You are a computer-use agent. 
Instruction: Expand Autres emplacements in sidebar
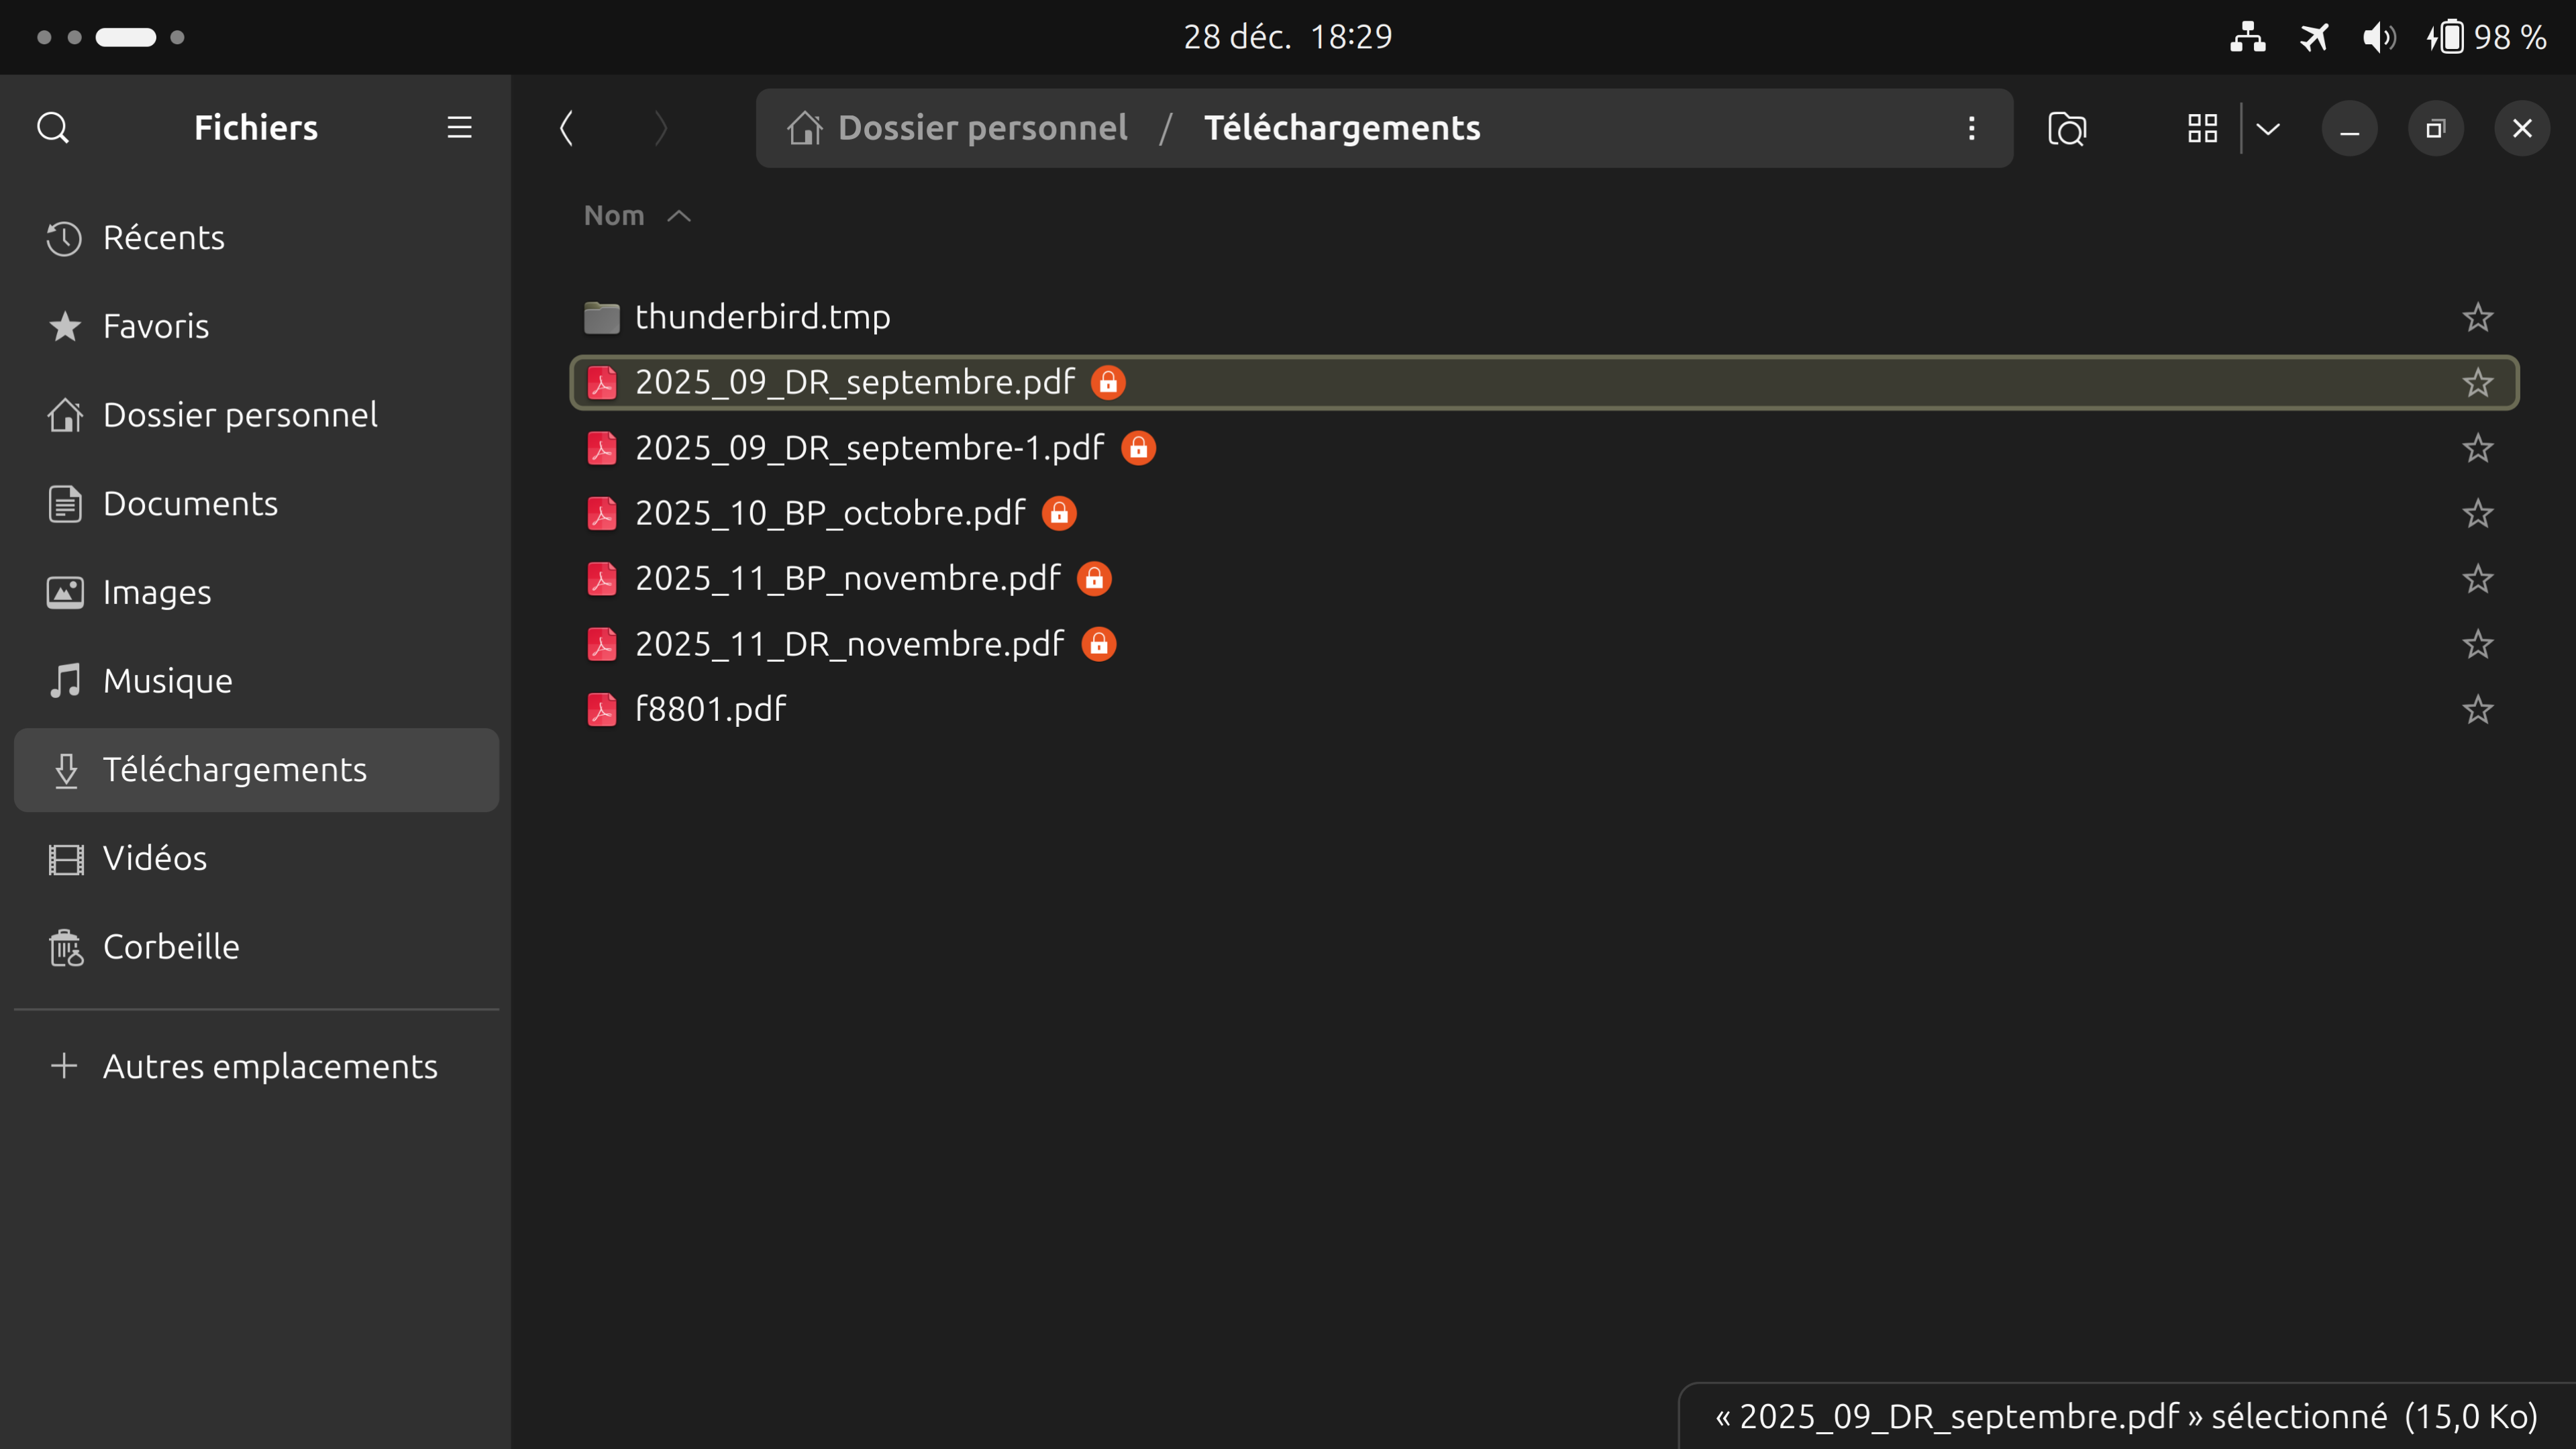(x=269, y=1066)
